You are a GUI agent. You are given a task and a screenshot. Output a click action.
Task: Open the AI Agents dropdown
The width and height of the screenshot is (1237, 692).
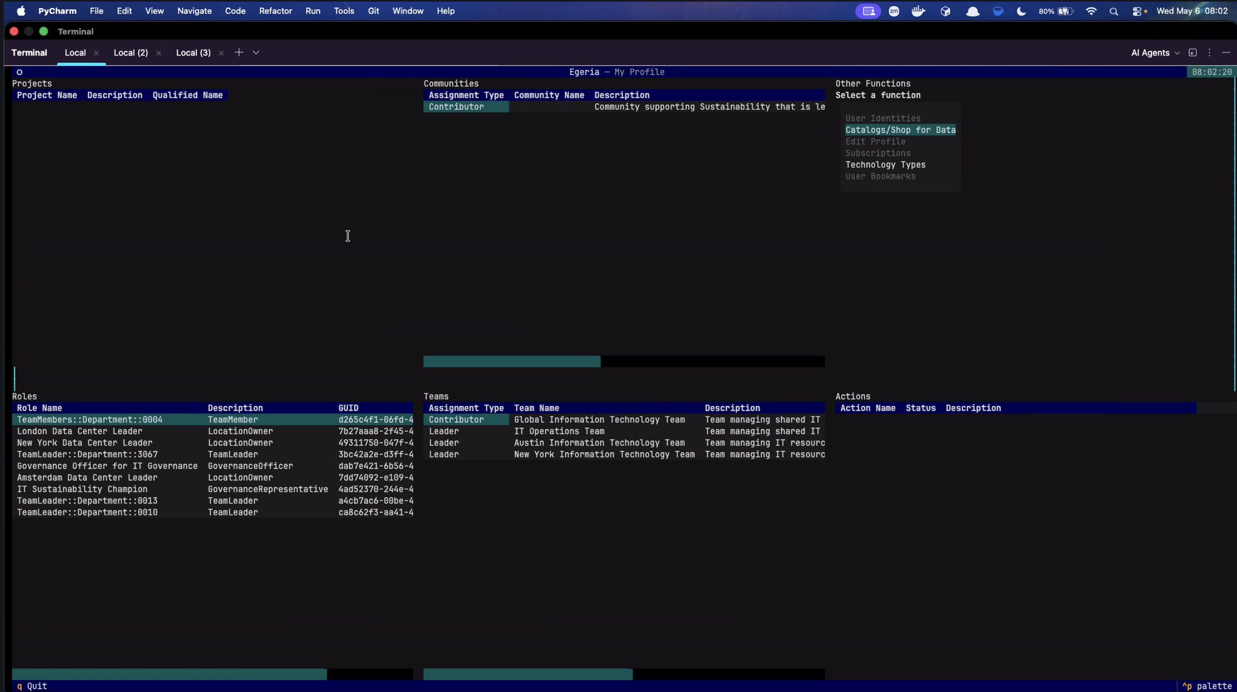pos(1155,53)
